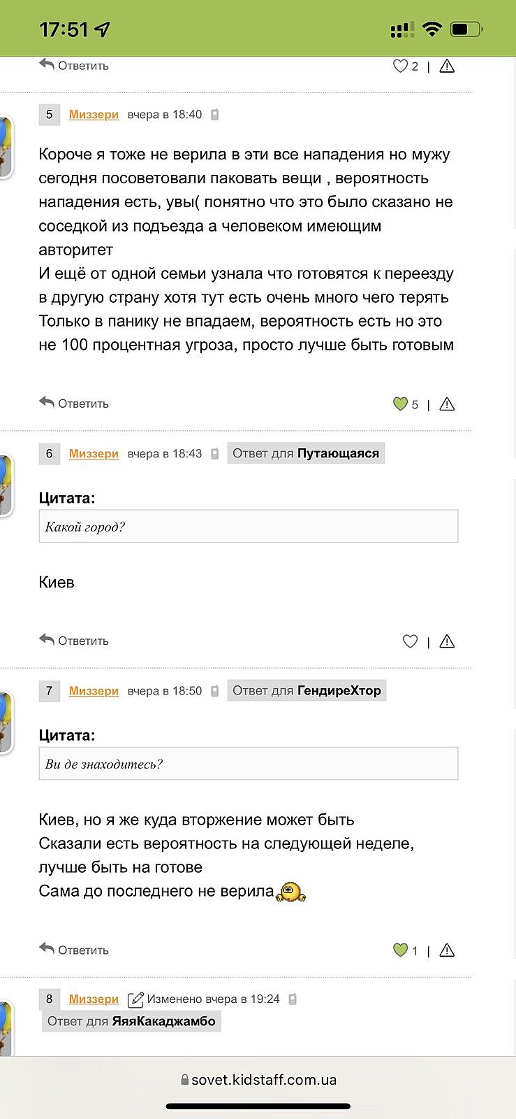
Task: Tap the heart icon on the top comment
Action: click(x=400, y=66)
